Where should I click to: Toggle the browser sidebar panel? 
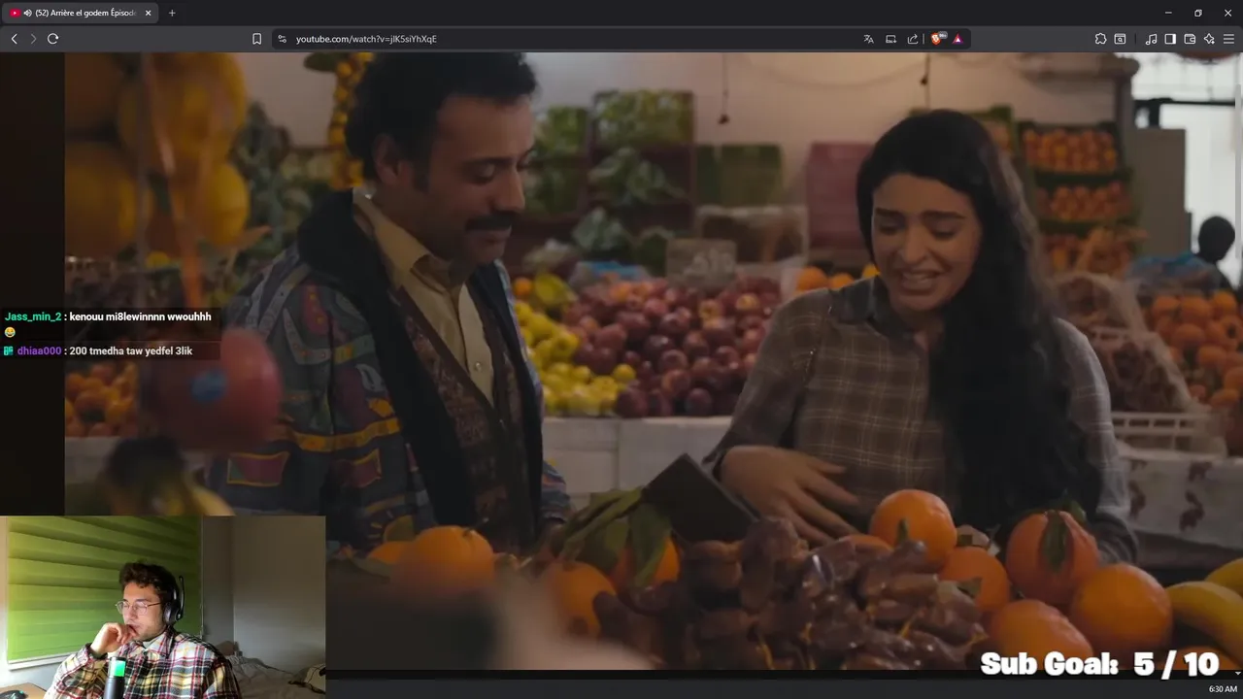point(1170,39)
